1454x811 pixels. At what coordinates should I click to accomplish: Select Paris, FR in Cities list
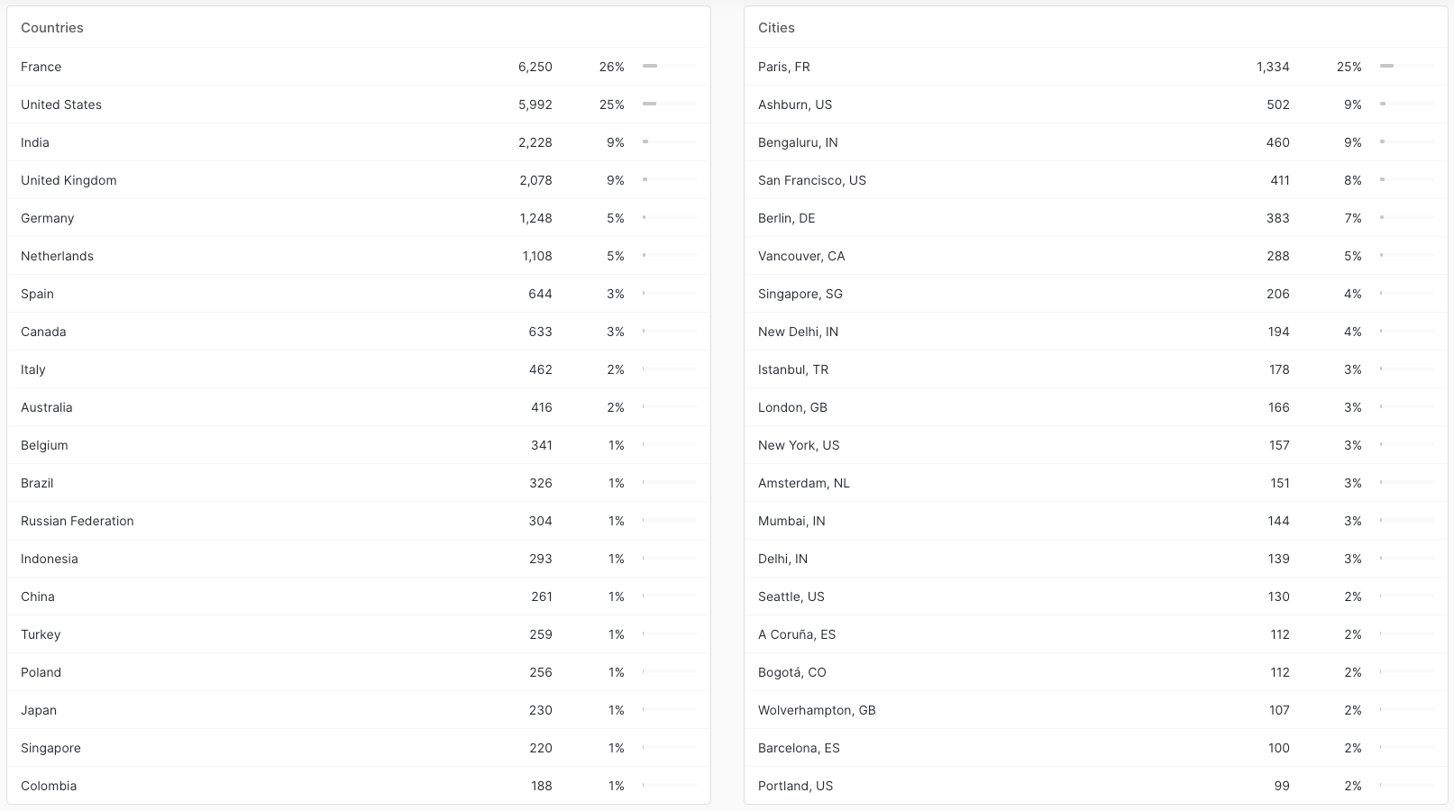click(784, 67)
